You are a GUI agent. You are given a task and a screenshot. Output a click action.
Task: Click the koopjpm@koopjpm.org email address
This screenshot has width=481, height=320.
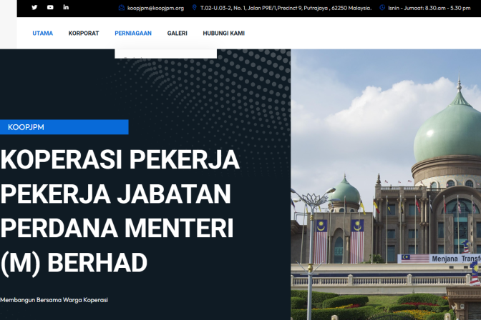tap(155, 9)
